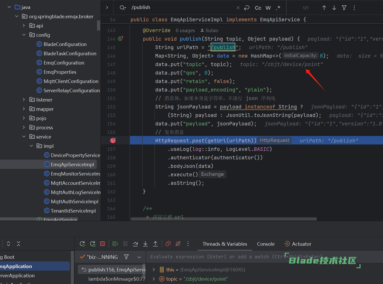Image resolution: width=383 pixels, height=284 pixels.
Task: Open more debug toolbar options
Action: [188, 244]
